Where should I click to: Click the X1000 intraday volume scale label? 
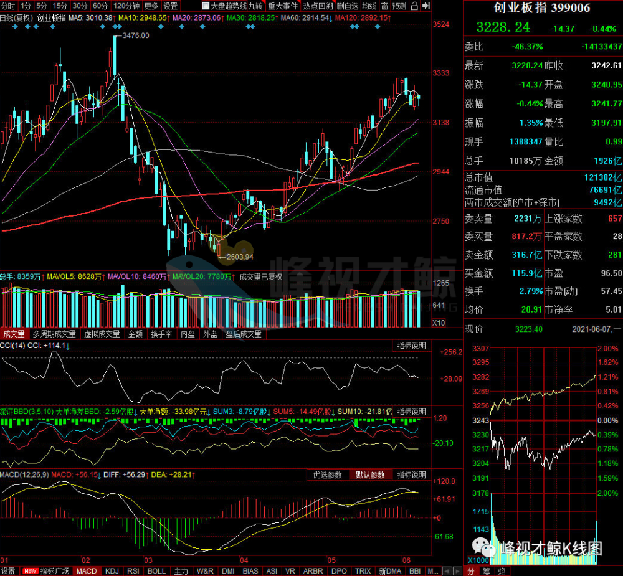click(478, 560)
